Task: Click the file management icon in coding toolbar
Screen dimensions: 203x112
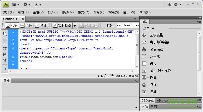Action: [5, 34]
